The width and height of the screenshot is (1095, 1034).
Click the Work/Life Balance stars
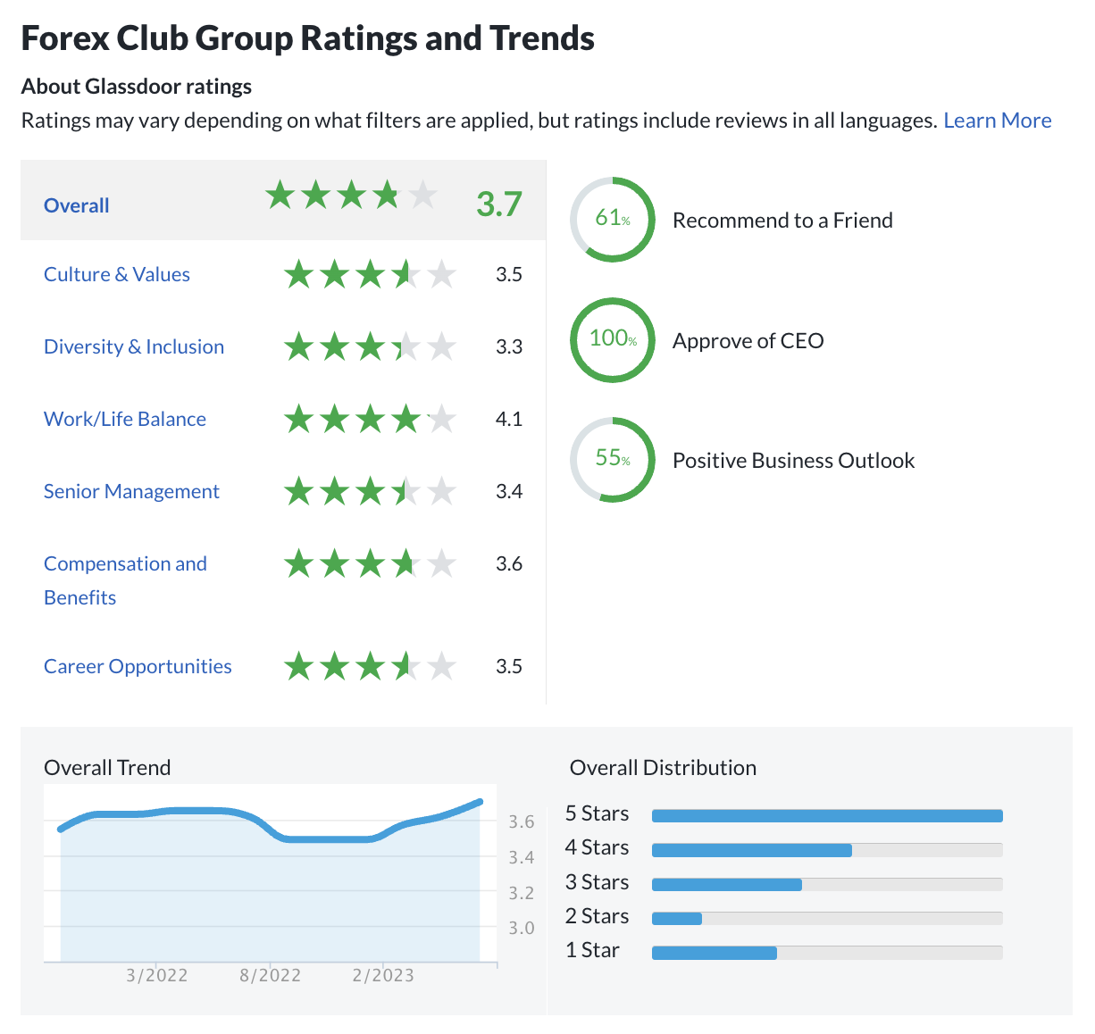pos(370,419)
